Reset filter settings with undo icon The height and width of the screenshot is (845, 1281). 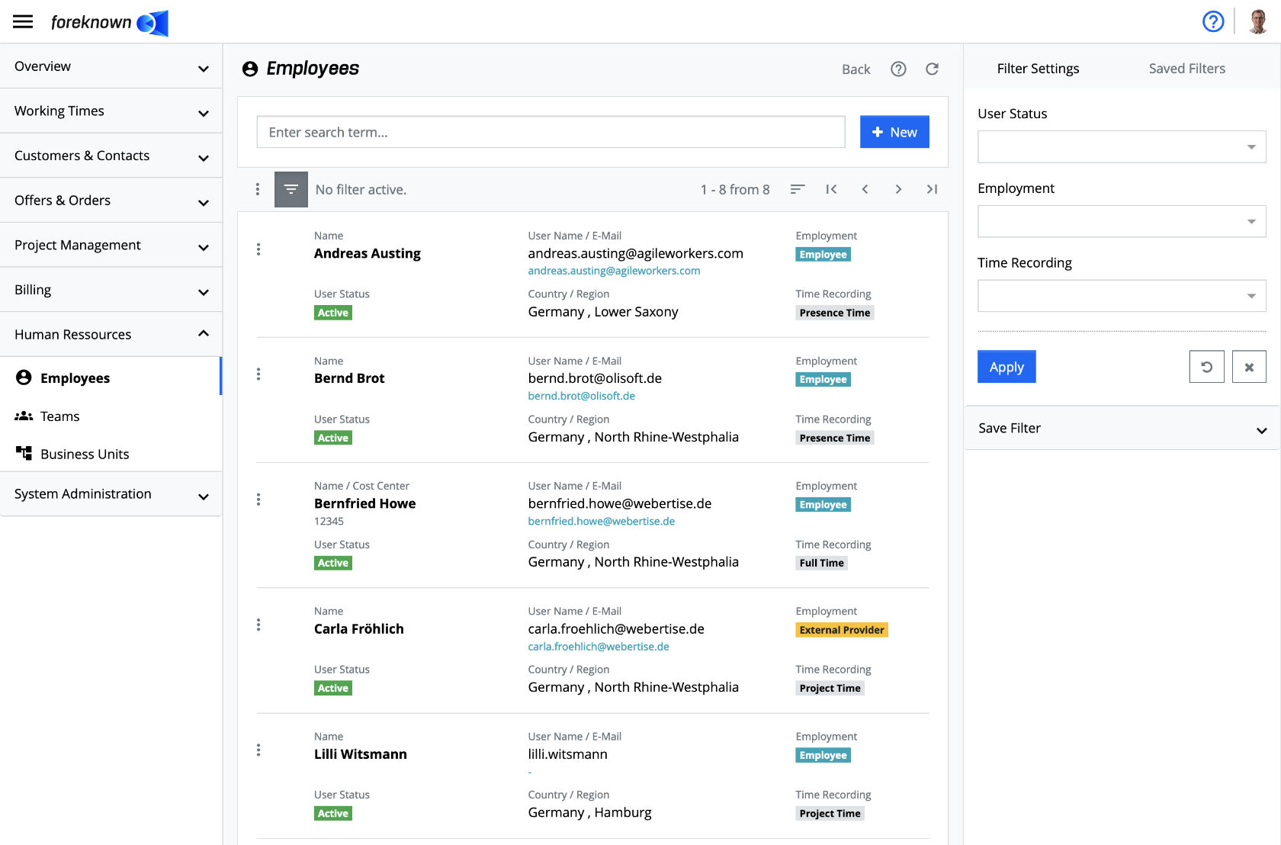coord(1206,367)
